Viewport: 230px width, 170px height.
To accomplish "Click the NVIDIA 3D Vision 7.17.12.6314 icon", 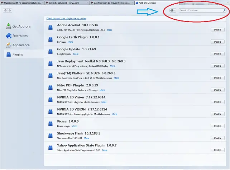I will [x=51, y=100].
